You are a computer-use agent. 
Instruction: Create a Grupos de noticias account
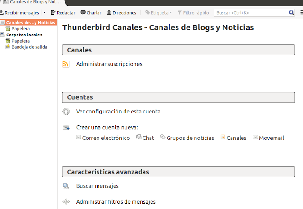190,138
